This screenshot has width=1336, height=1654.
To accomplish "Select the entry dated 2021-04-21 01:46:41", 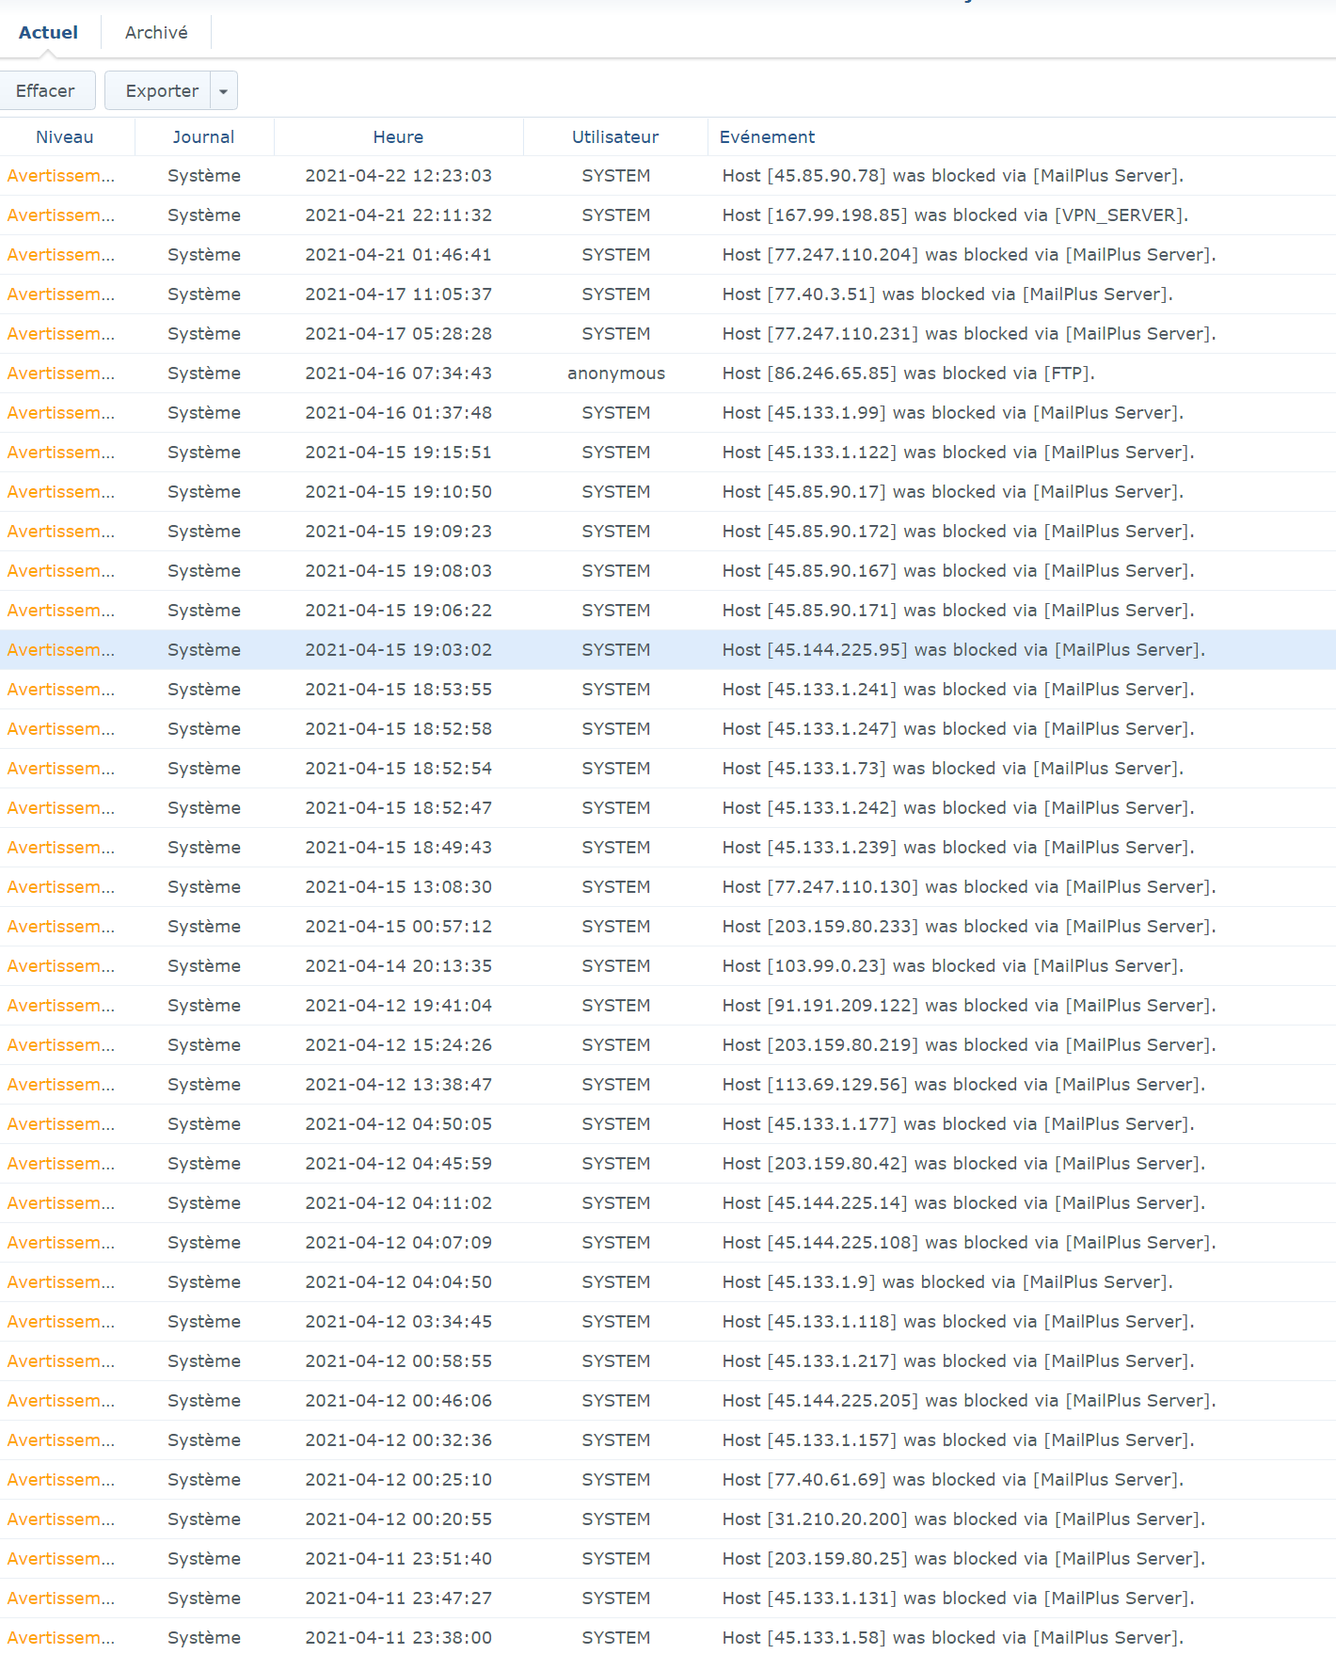I will click(x=668, y=255).
